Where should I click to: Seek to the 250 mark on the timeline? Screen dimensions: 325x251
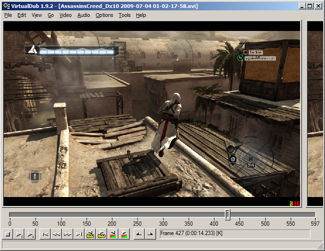(x=137, y=223)
